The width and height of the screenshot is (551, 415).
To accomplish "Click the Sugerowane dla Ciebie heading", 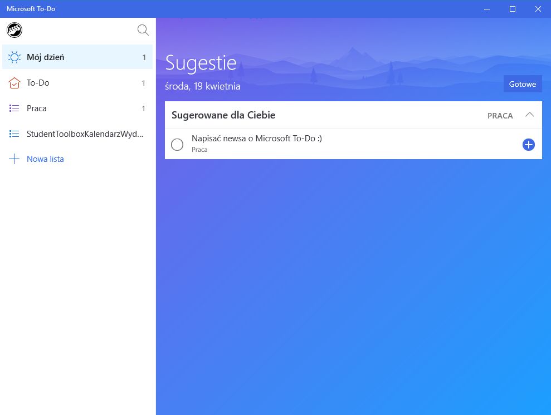I will (x=223, y=115).
